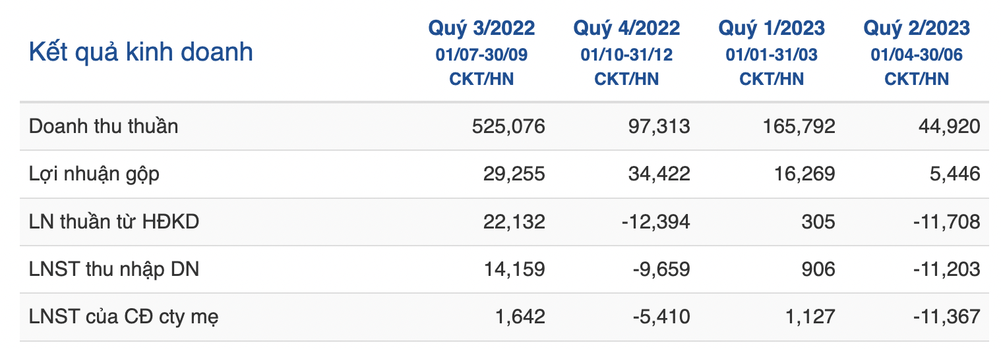This screenshot has height=349, width=1001.
Task: Select the -11,367 value in the last row
Action: 947,317
